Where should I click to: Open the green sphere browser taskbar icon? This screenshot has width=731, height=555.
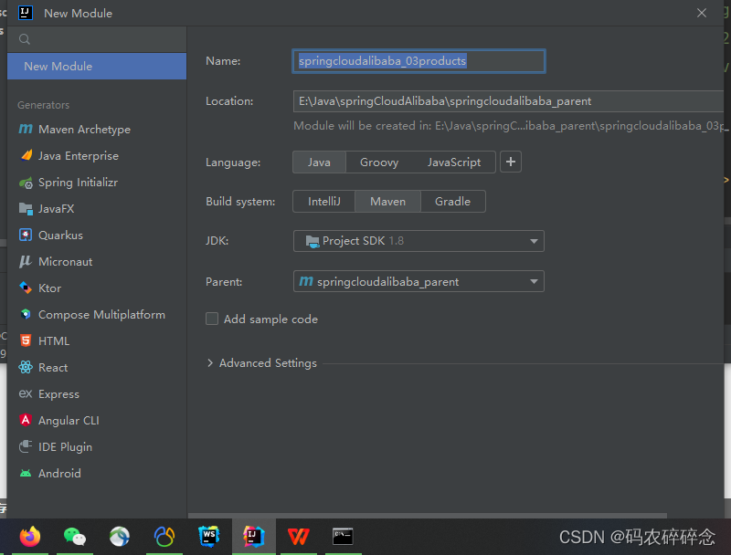(x=120, y=537)
